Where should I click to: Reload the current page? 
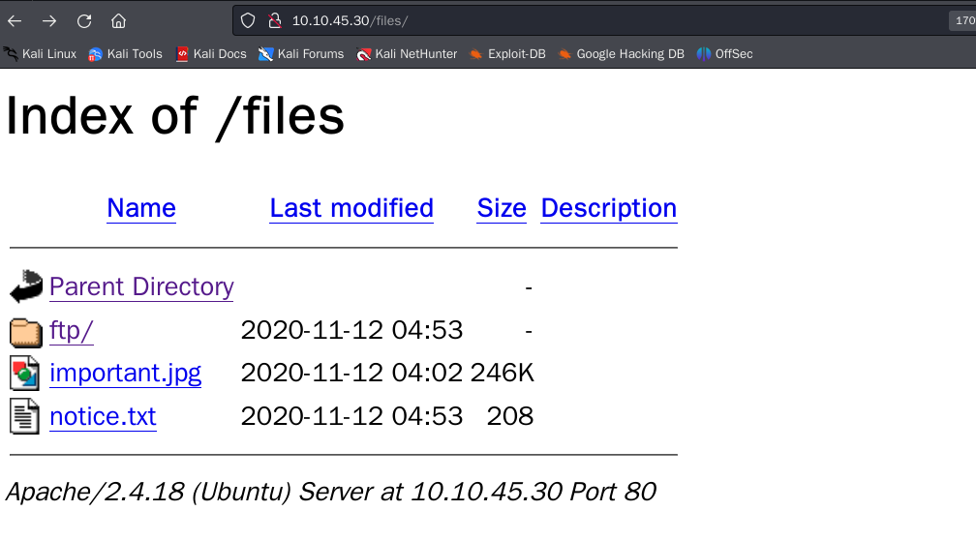84,21
